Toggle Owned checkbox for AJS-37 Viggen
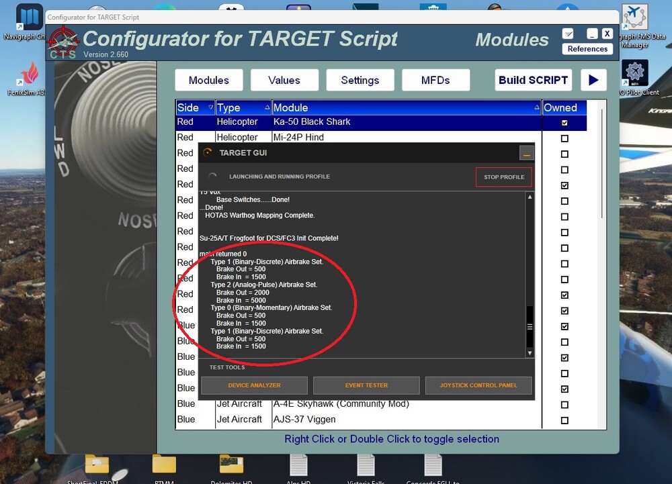 pyautogui.click(x=564, y=420)
